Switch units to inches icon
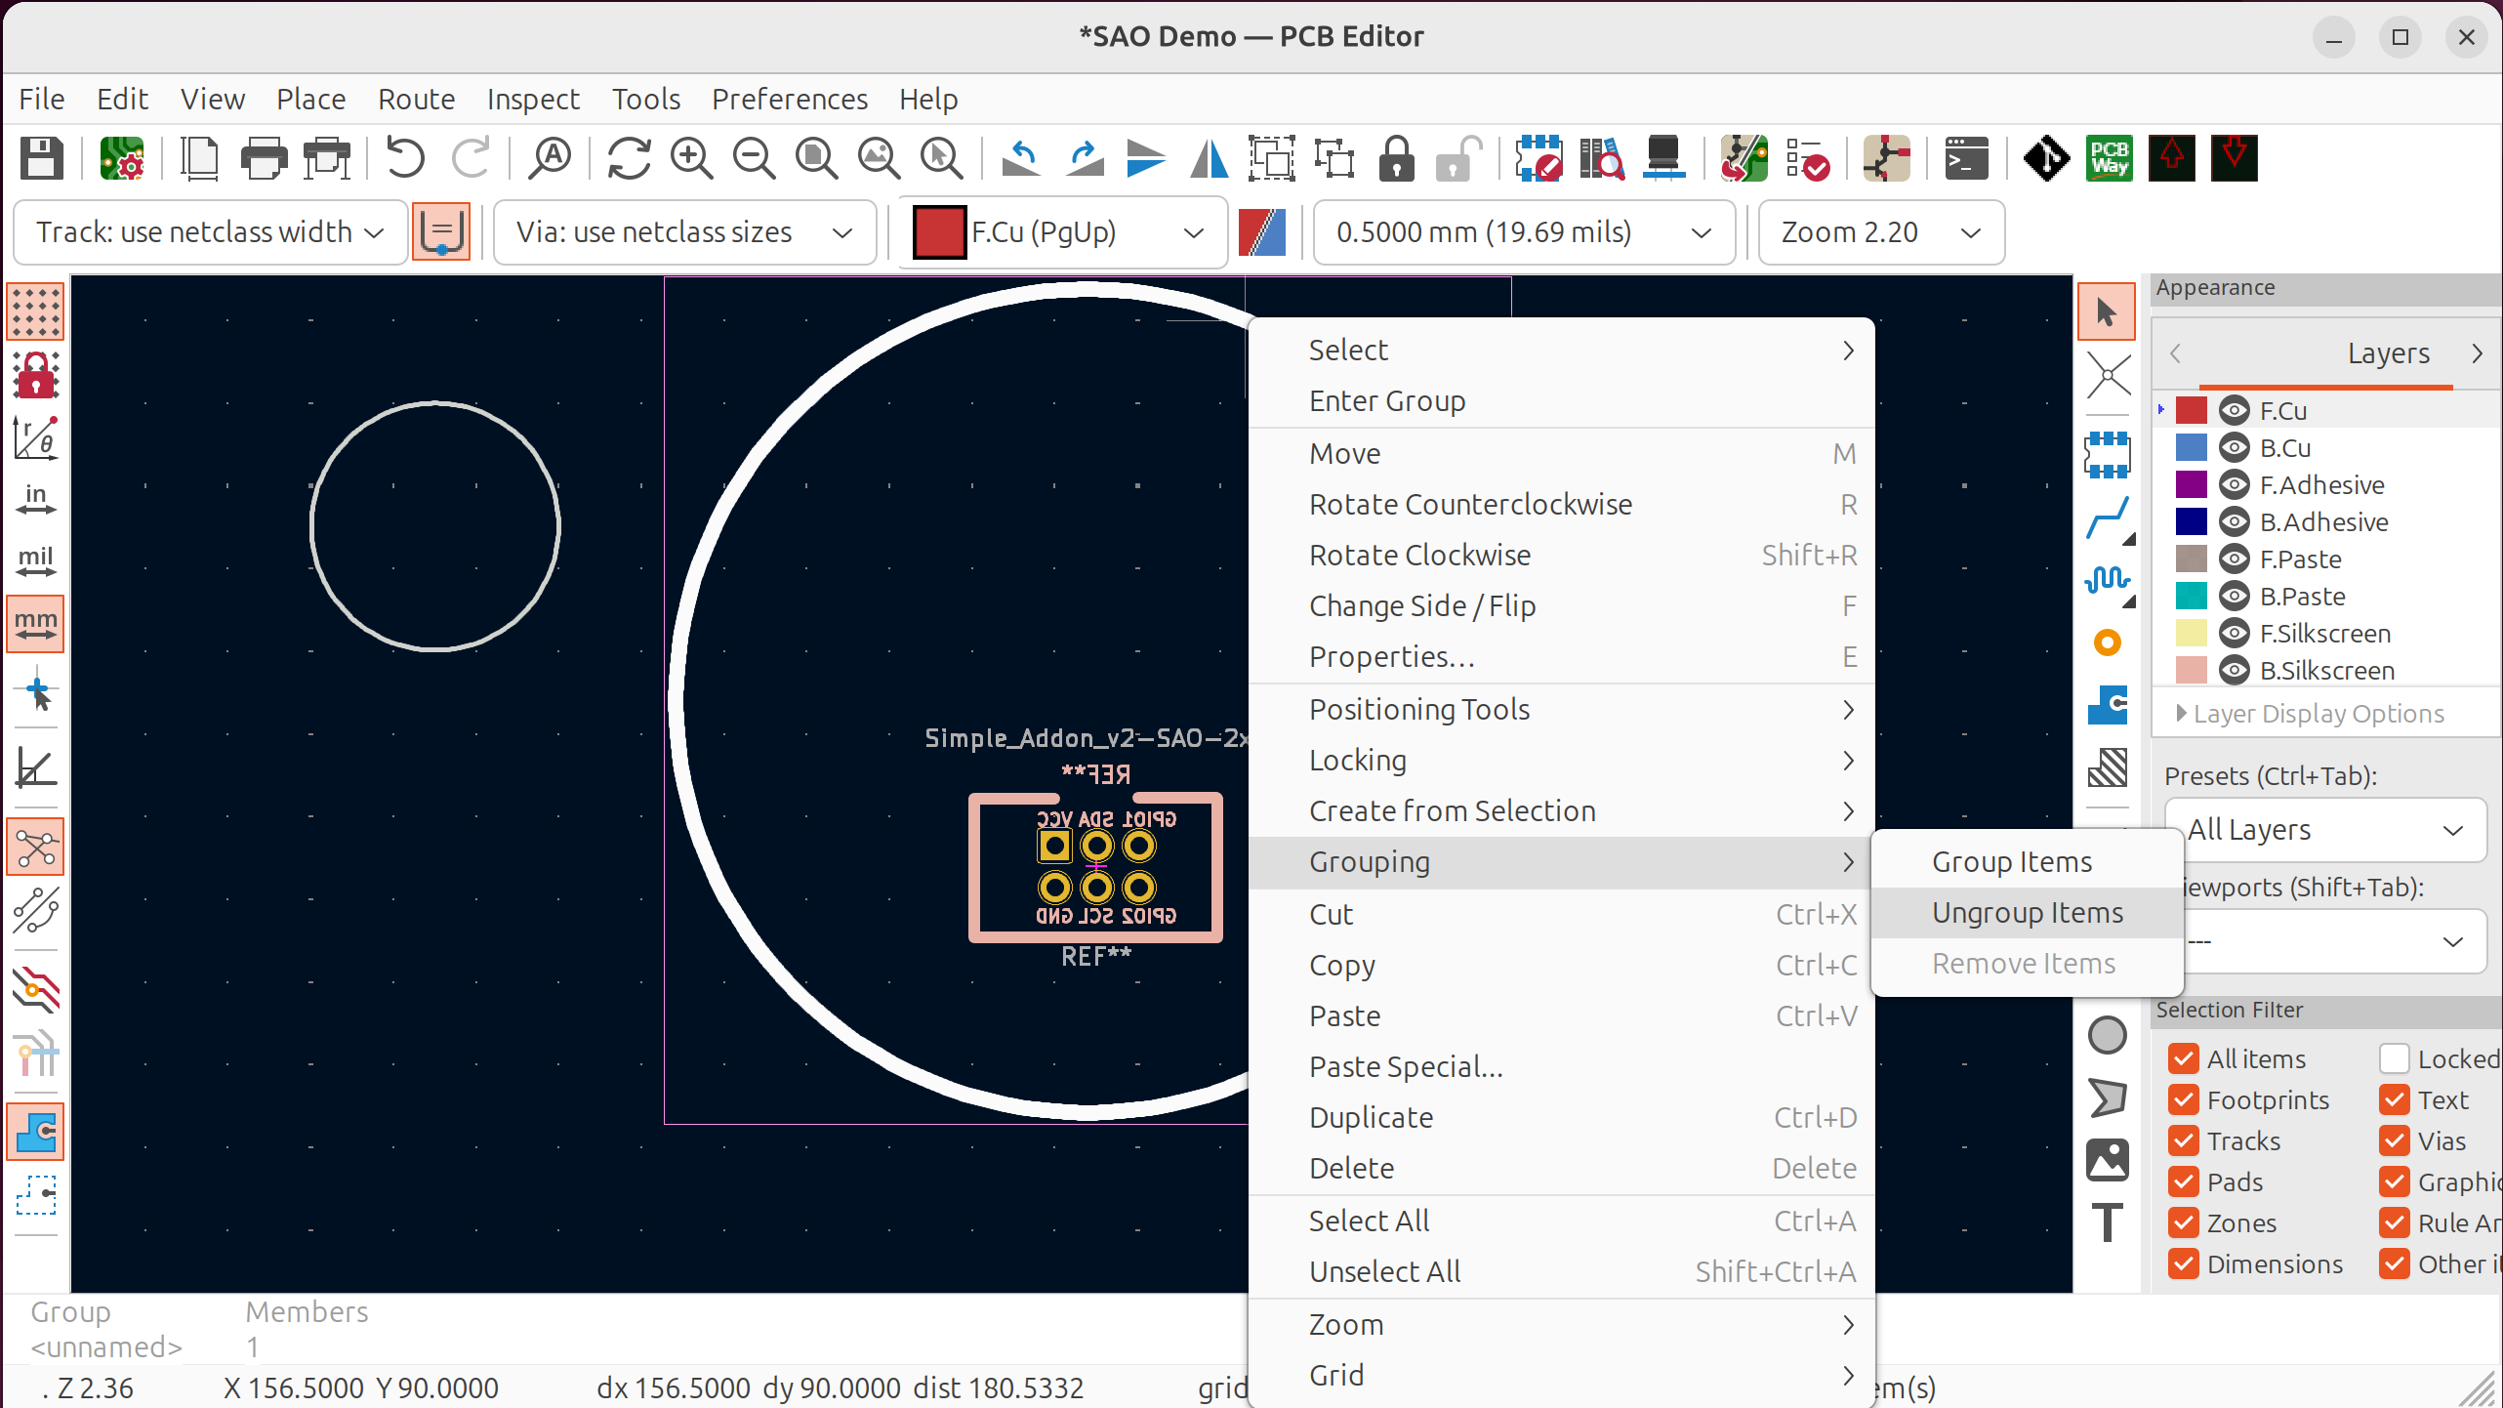This screenshot has height=1408, width=2503. point(36,499)
